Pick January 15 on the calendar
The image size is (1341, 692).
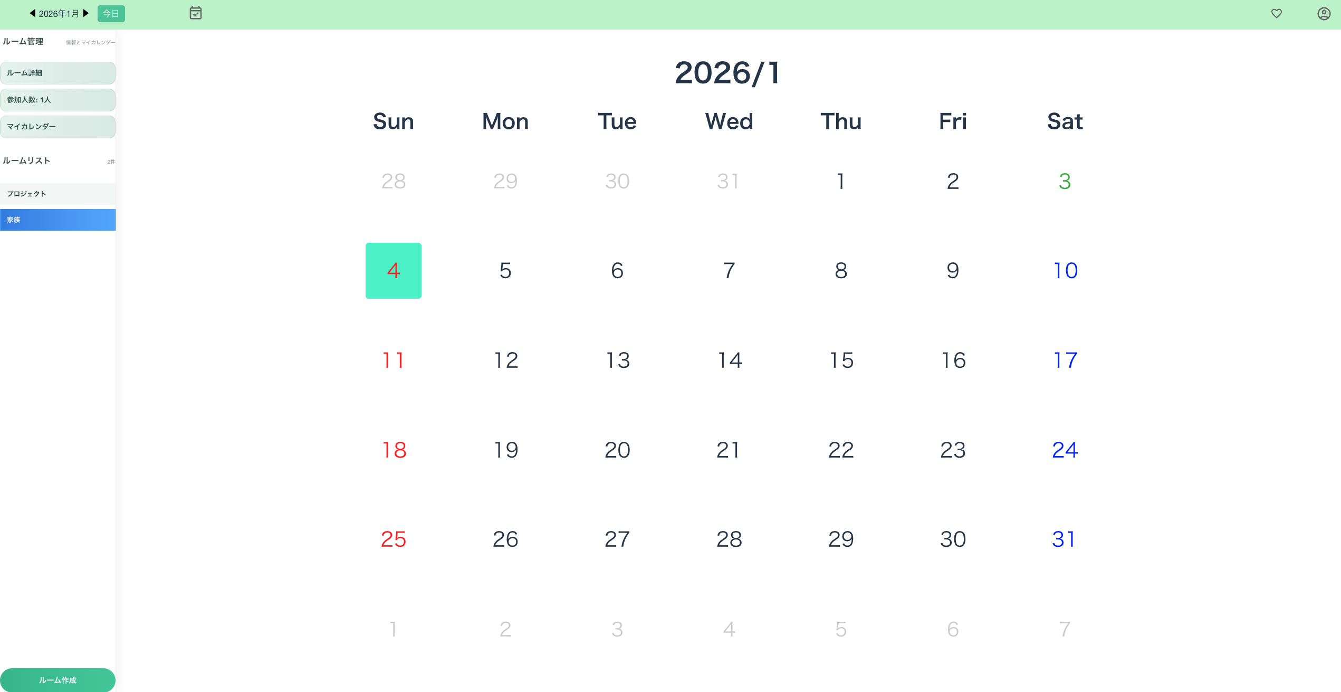click(841, 361)
